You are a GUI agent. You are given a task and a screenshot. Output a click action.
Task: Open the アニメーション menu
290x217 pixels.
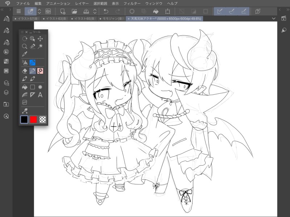click(58, 3)
